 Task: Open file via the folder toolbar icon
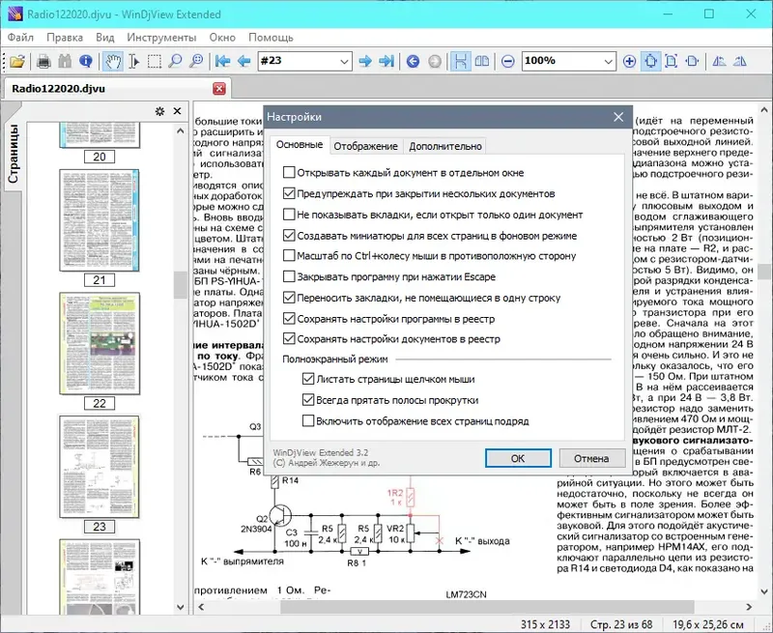(17, 61)
